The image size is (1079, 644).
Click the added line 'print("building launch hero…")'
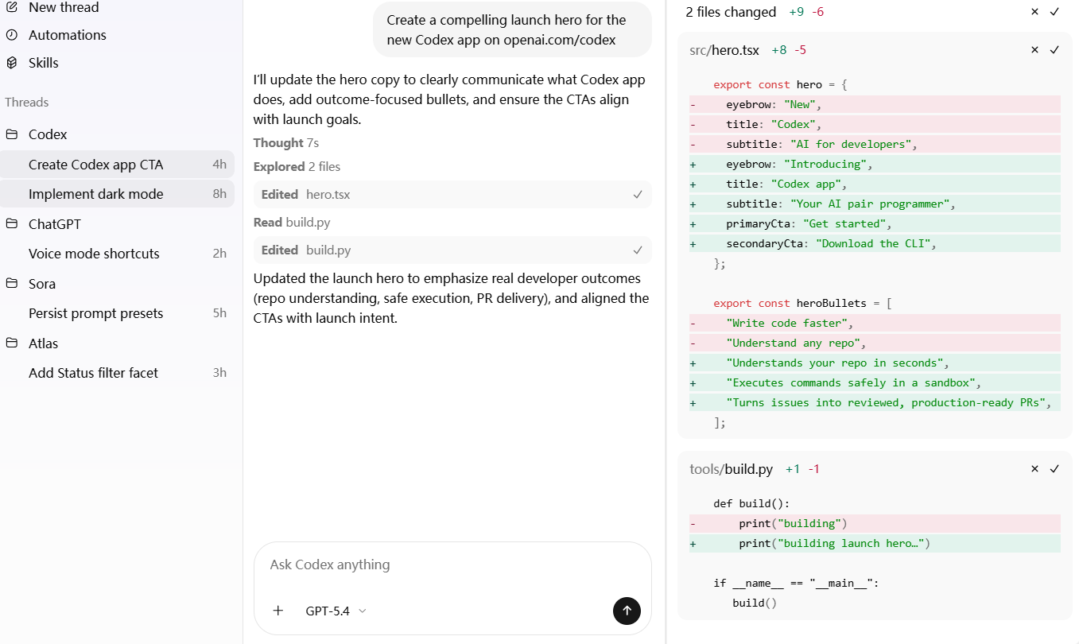875,543
